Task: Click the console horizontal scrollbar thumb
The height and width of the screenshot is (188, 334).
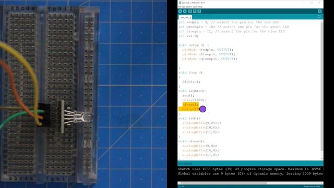Action: 224,183
